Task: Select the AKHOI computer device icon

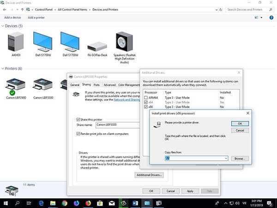Action: tap(16, 42)
